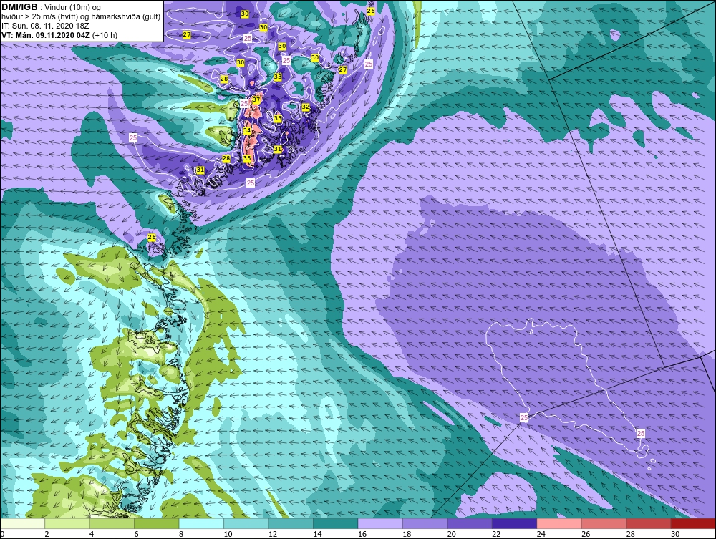Pick the 12–14 m/s turquoise legend swatch
Viewport: 716px width, 539px height.
tap(291, 523)
